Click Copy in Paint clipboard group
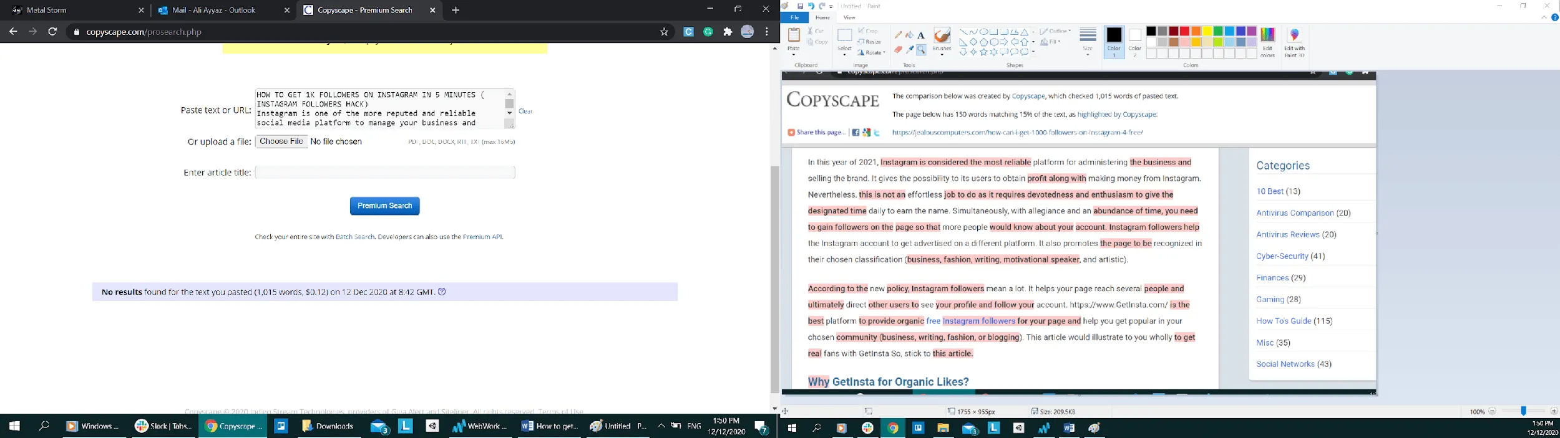 [x=817, y=42]
